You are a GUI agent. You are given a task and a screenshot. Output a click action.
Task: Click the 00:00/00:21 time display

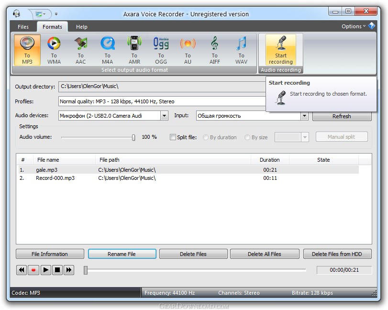344,270
